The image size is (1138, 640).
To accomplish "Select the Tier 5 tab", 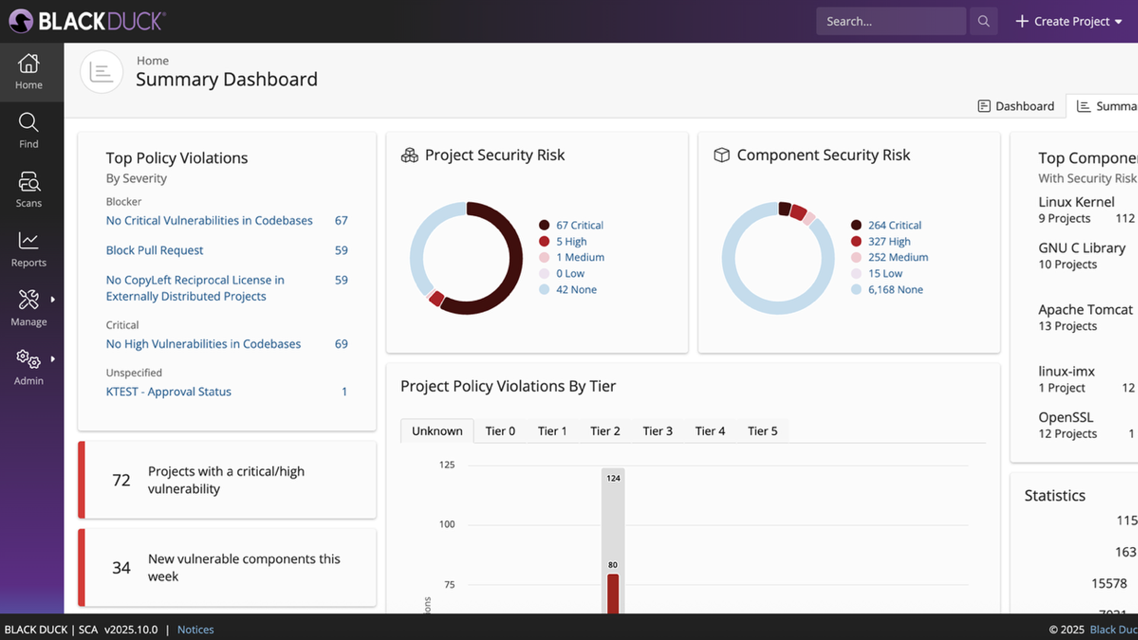I will [762, 431].
